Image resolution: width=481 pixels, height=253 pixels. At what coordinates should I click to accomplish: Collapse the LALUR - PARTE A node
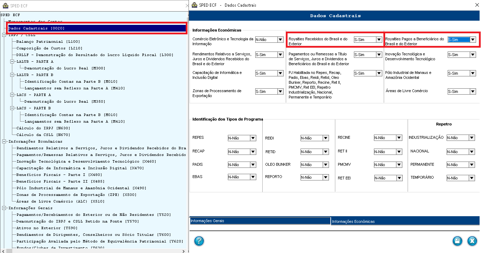coord(12,61)
